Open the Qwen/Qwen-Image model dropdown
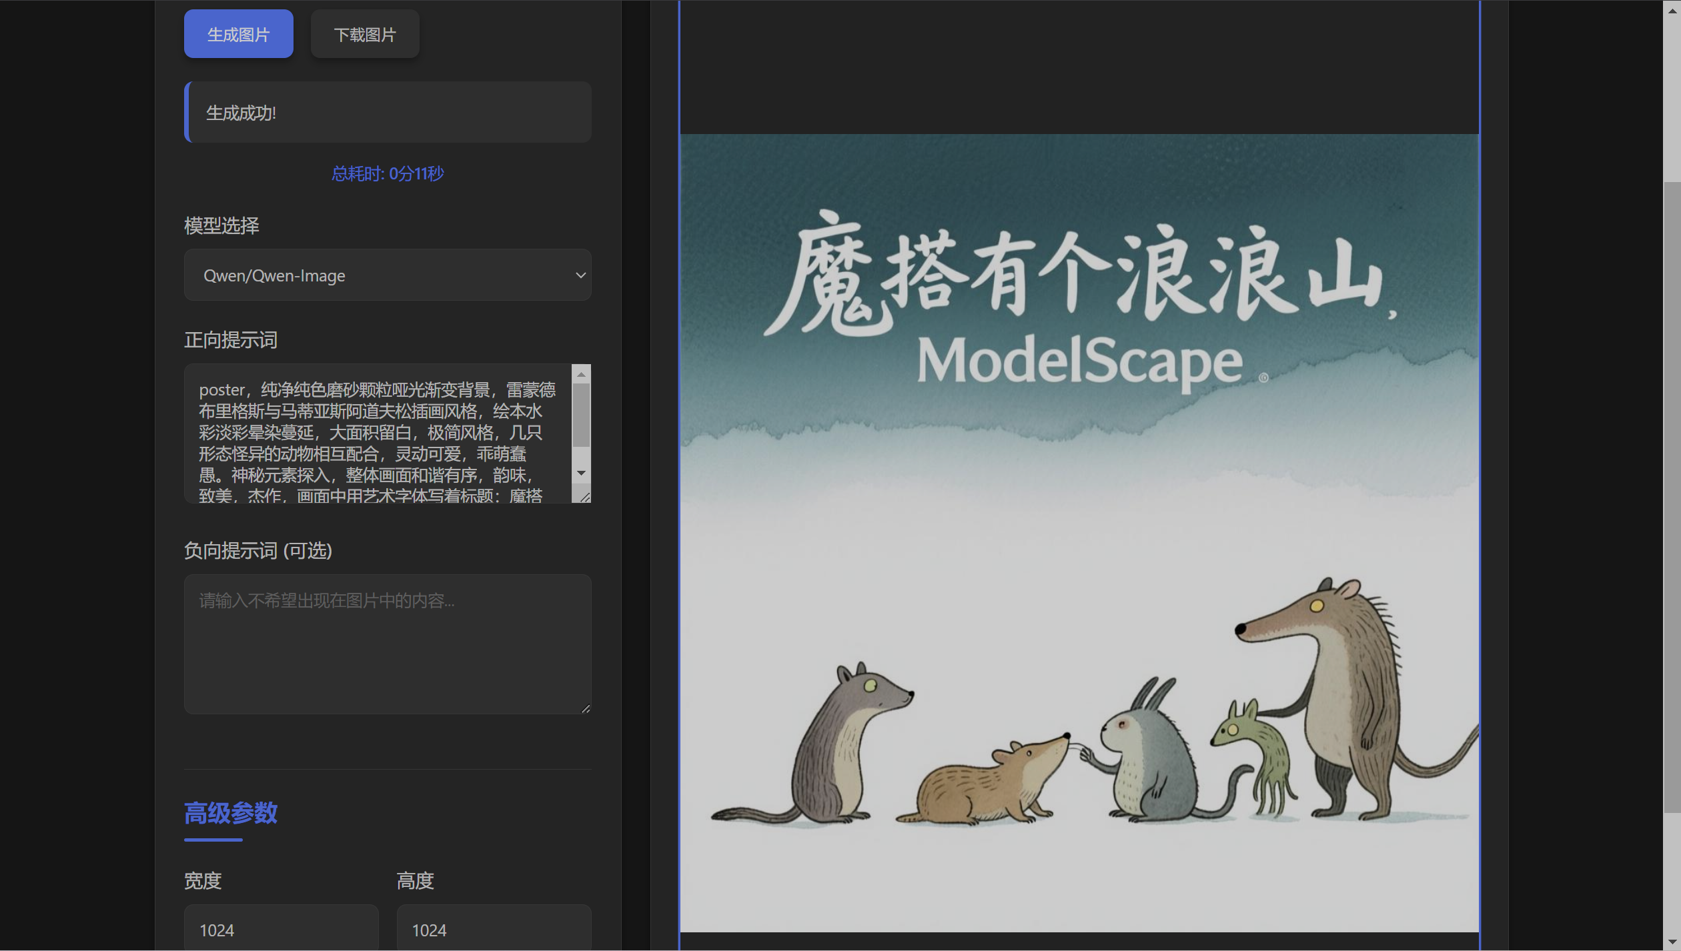The height and width of the screenshot is (951, 1681). (388, 275)
